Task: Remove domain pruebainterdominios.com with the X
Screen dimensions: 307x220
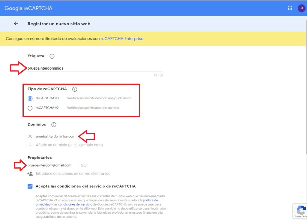Action: click(x=30, y=136)
